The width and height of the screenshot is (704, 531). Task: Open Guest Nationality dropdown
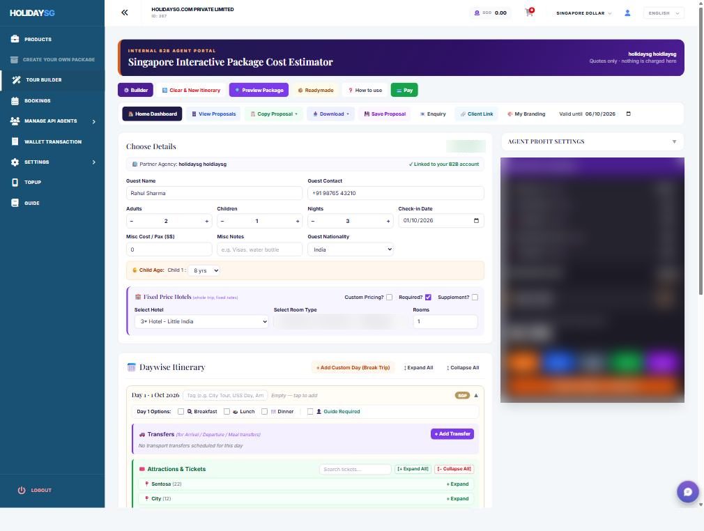pyautogui.click(x=350, y=249)
